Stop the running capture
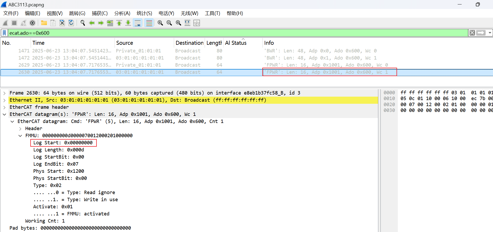This screenshot has height=232, width=493. coord(14,23)
